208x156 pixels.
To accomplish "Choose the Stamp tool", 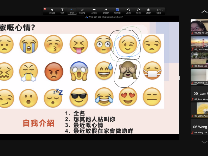I will 82,11.
